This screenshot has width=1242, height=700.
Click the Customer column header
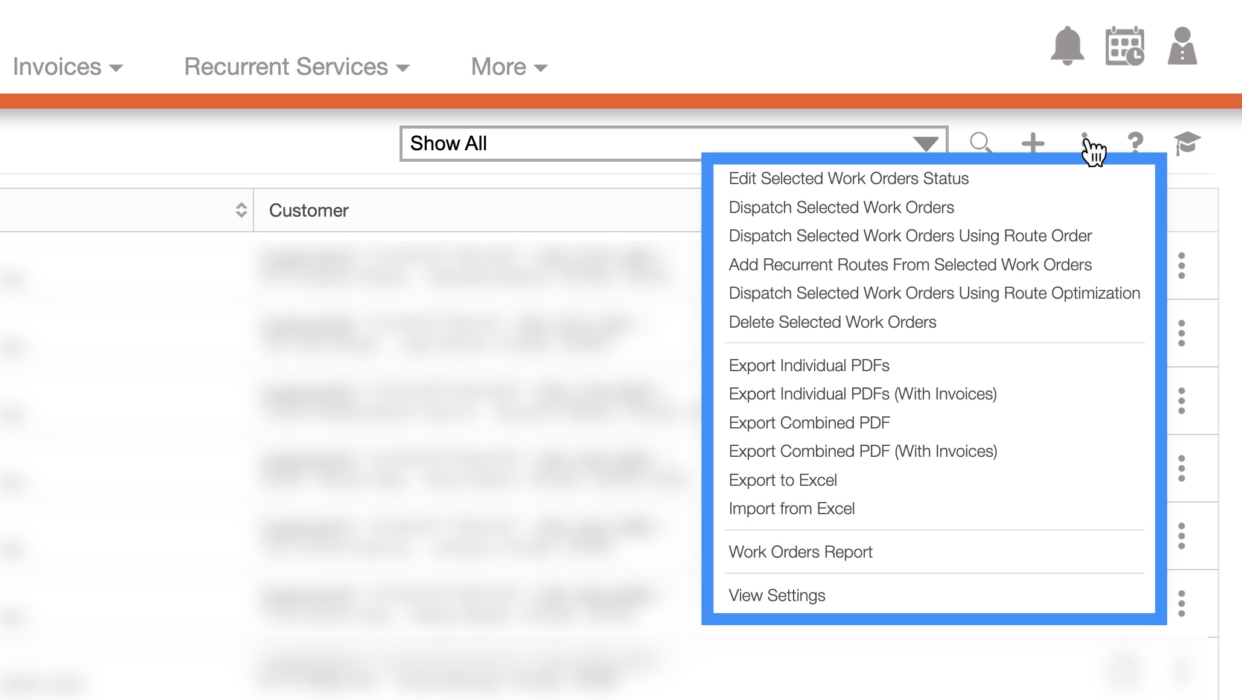[308, 211]
